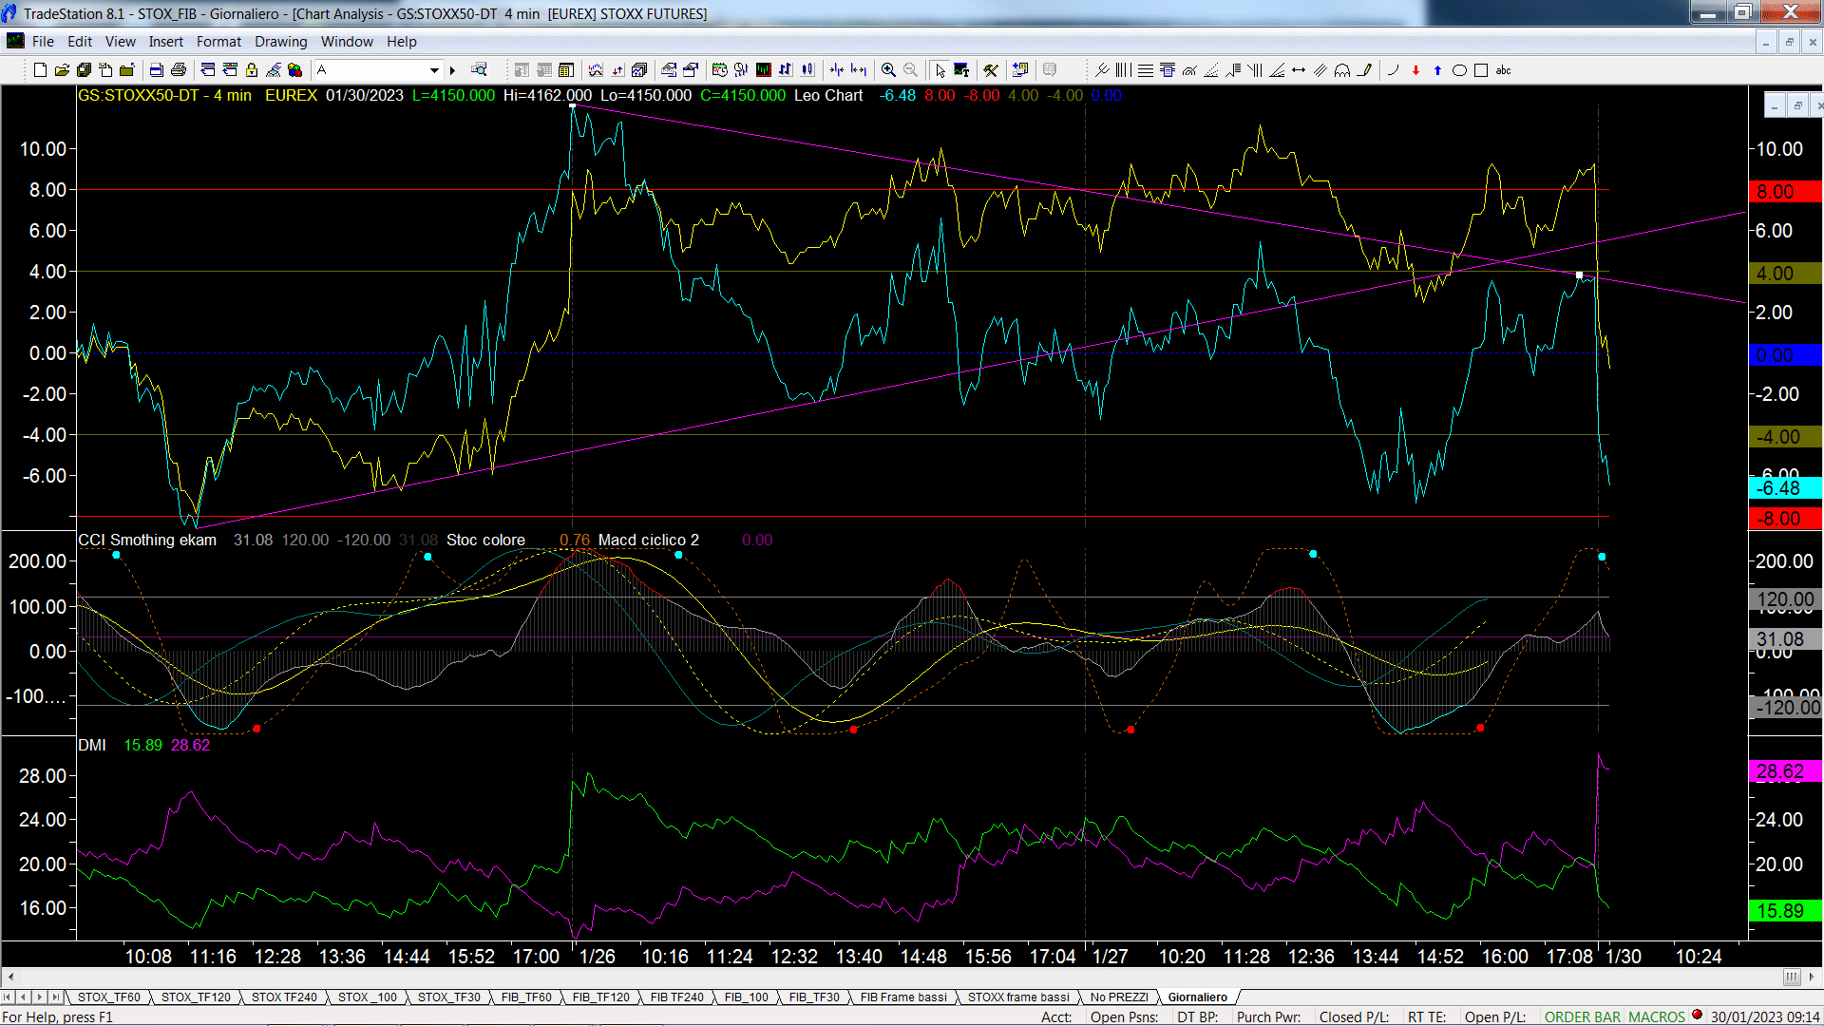Switch to the FIB_TF120 tab
The image size is (1824, 1026).
click(x=601, y=997)
